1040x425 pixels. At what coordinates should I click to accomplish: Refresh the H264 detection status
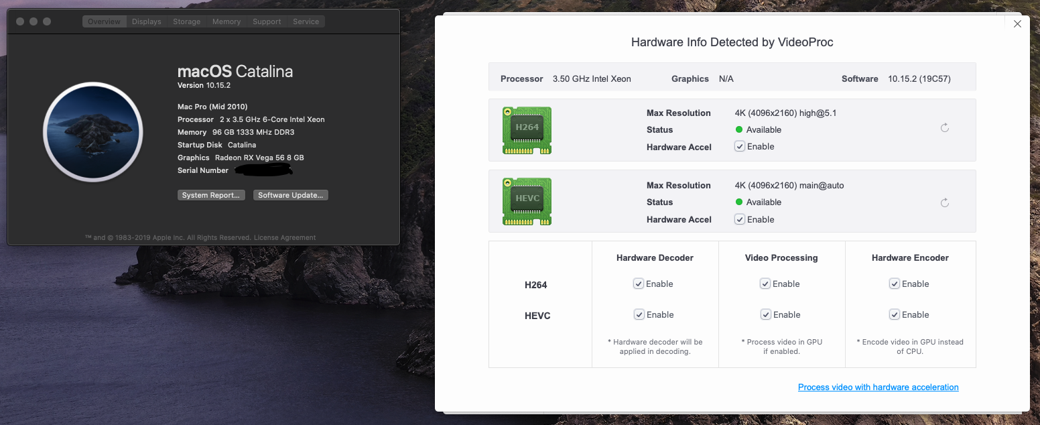(x=945, y=128)
